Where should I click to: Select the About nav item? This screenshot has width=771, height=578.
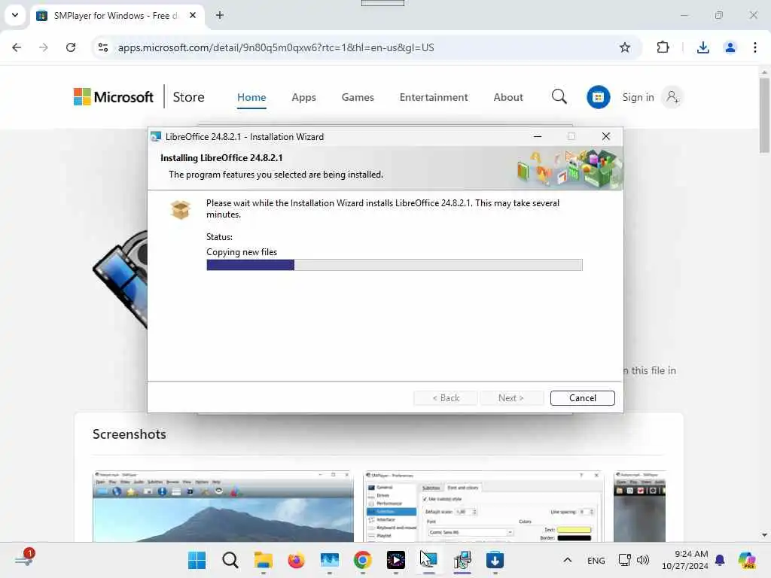(x=508, y=97)
